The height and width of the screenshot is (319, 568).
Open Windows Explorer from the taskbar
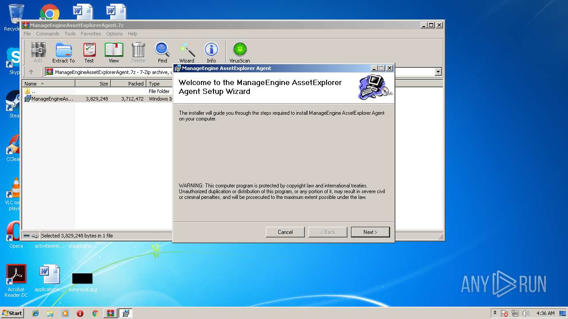pos(50,313)
